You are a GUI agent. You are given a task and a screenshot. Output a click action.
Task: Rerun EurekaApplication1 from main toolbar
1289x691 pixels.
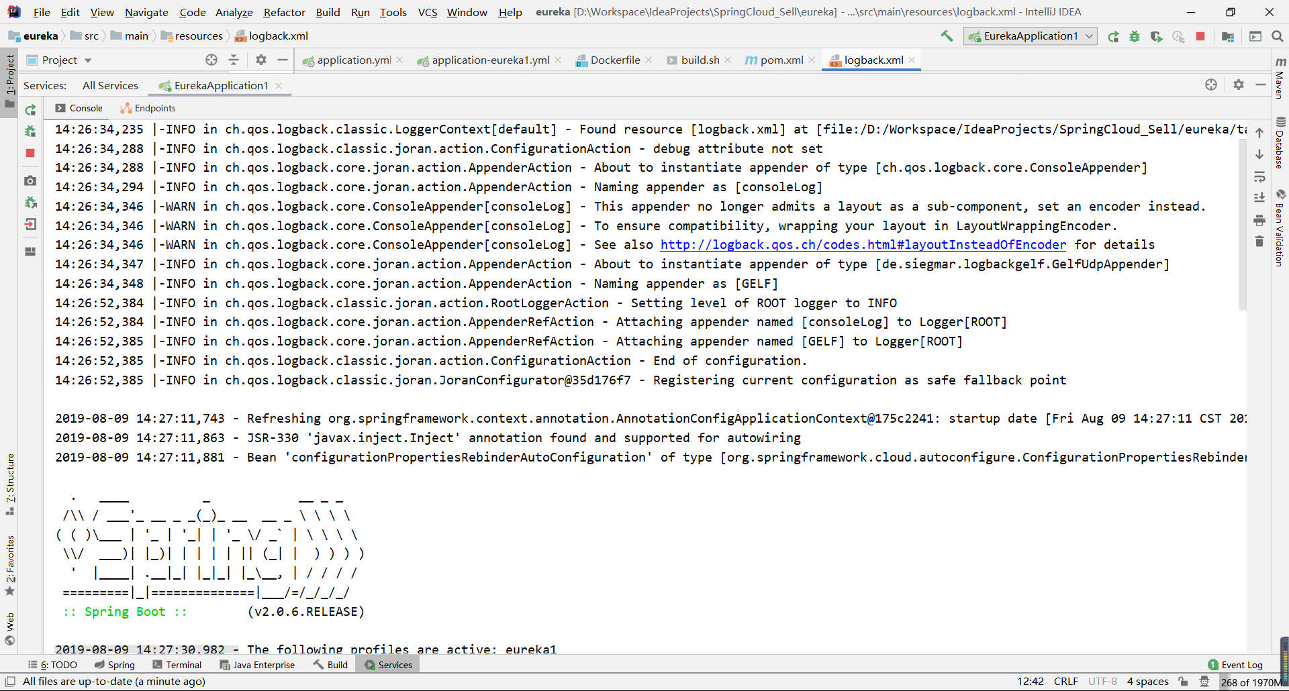(x=1113, y=36)
